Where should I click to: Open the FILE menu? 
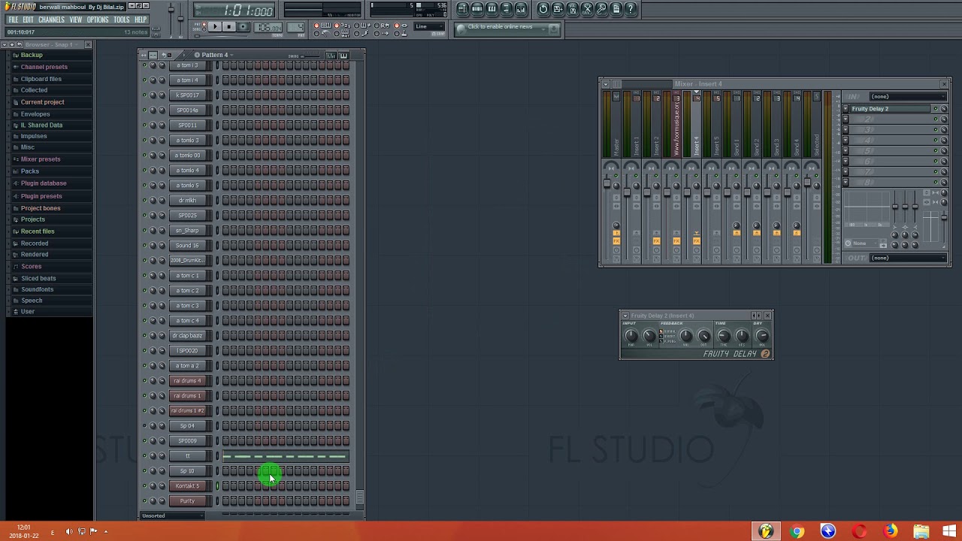click(14, 20)
